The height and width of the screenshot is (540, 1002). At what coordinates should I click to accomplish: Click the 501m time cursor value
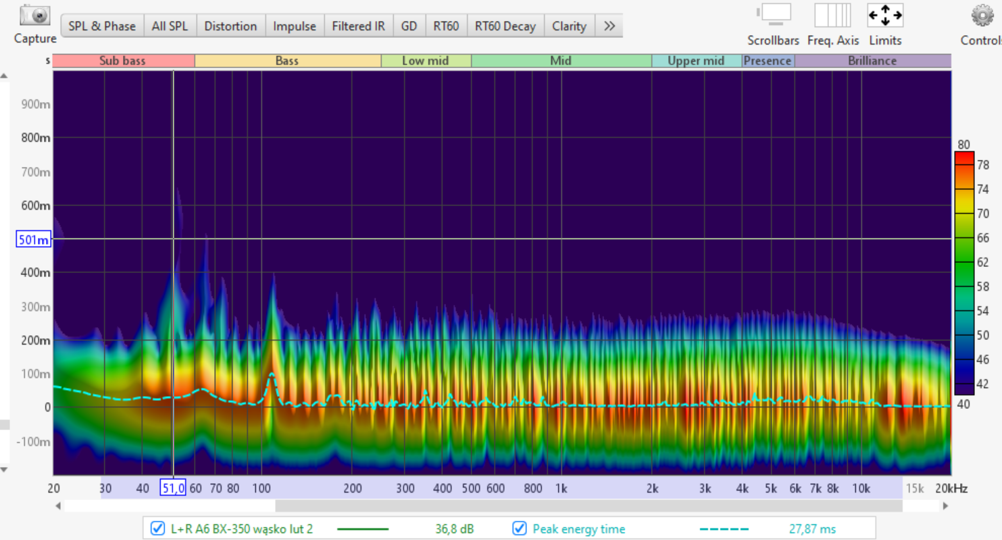34,239
